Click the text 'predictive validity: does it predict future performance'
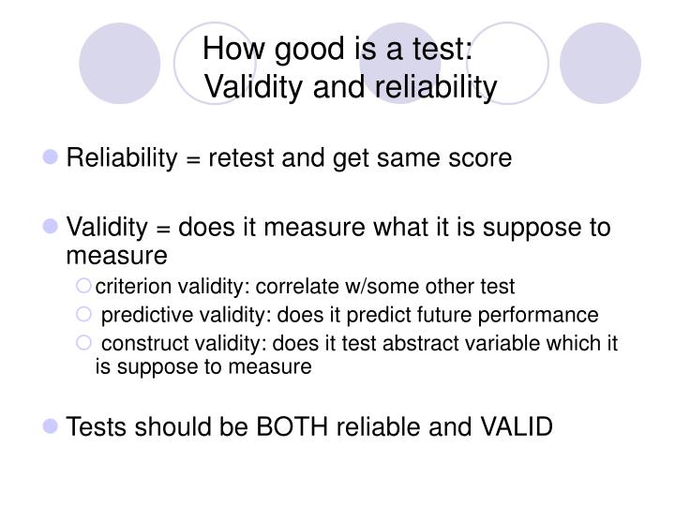 coord(350,315)
